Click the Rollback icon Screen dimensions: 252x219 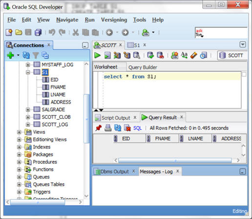tap(160, 55)
